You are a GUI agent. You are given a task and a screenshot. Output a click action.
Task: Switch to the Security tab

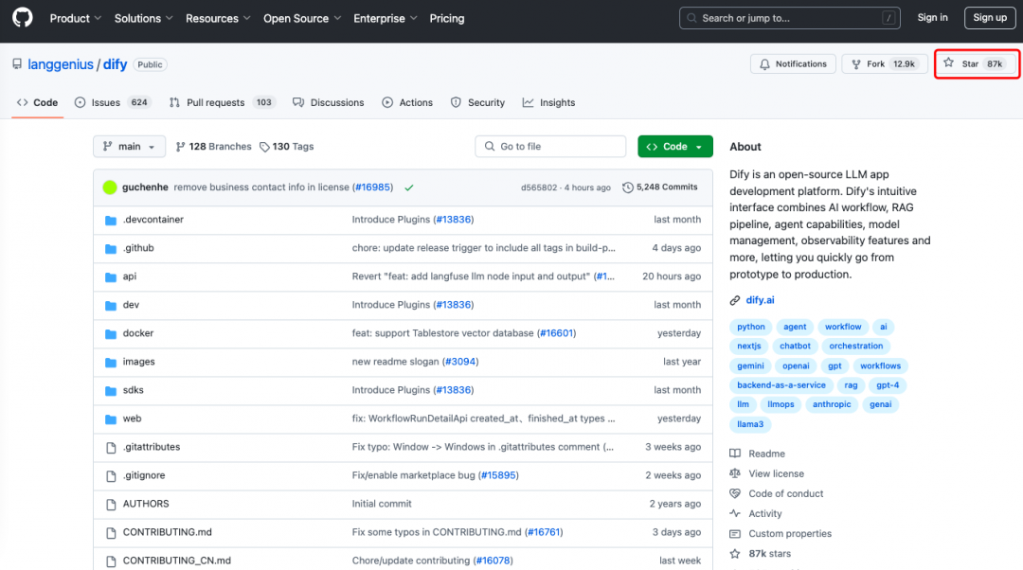(x=477, y=102)
